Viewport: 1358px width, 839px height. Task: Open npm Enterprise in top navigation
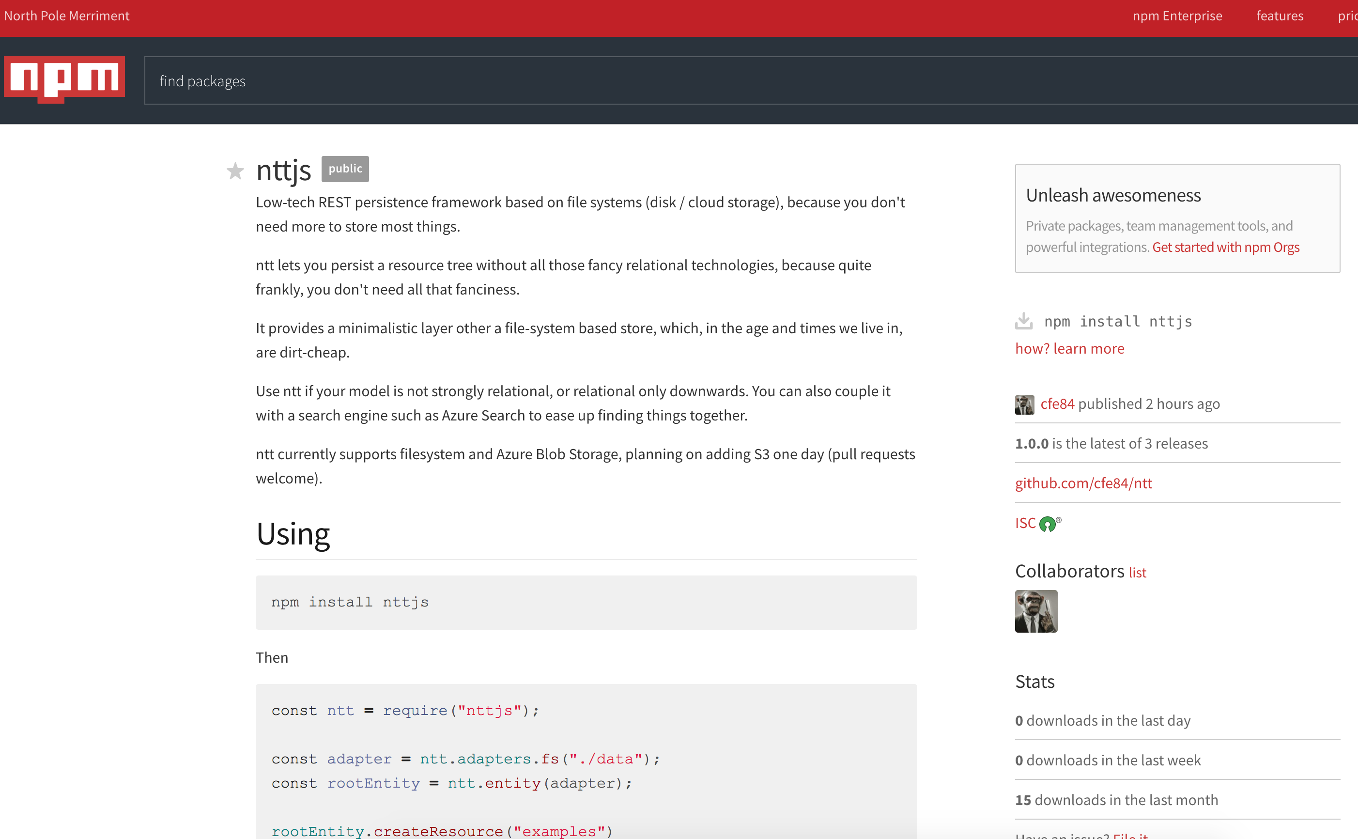(1177, 16)
